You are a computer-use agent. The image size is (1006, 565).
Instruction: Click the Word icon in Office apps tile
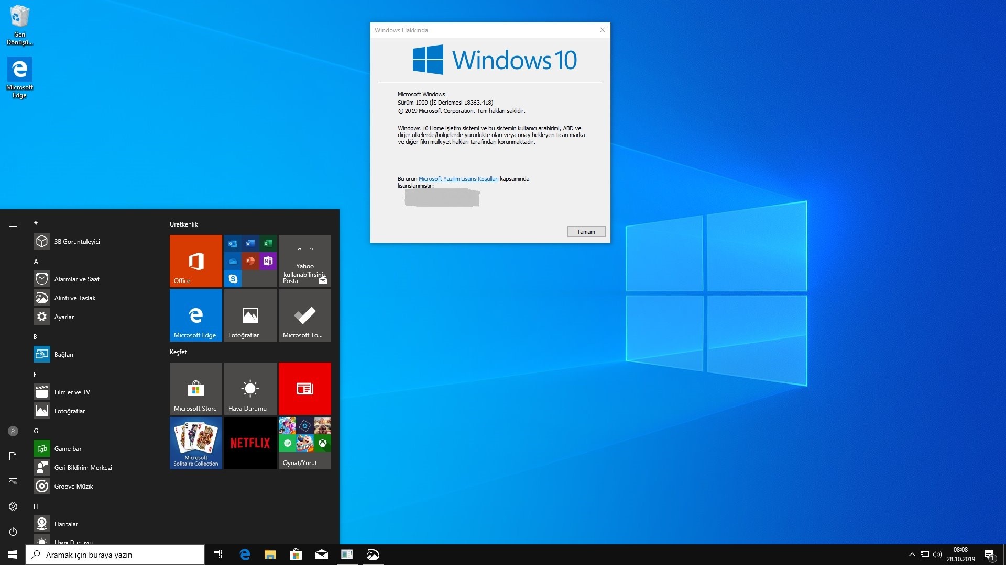250,243
